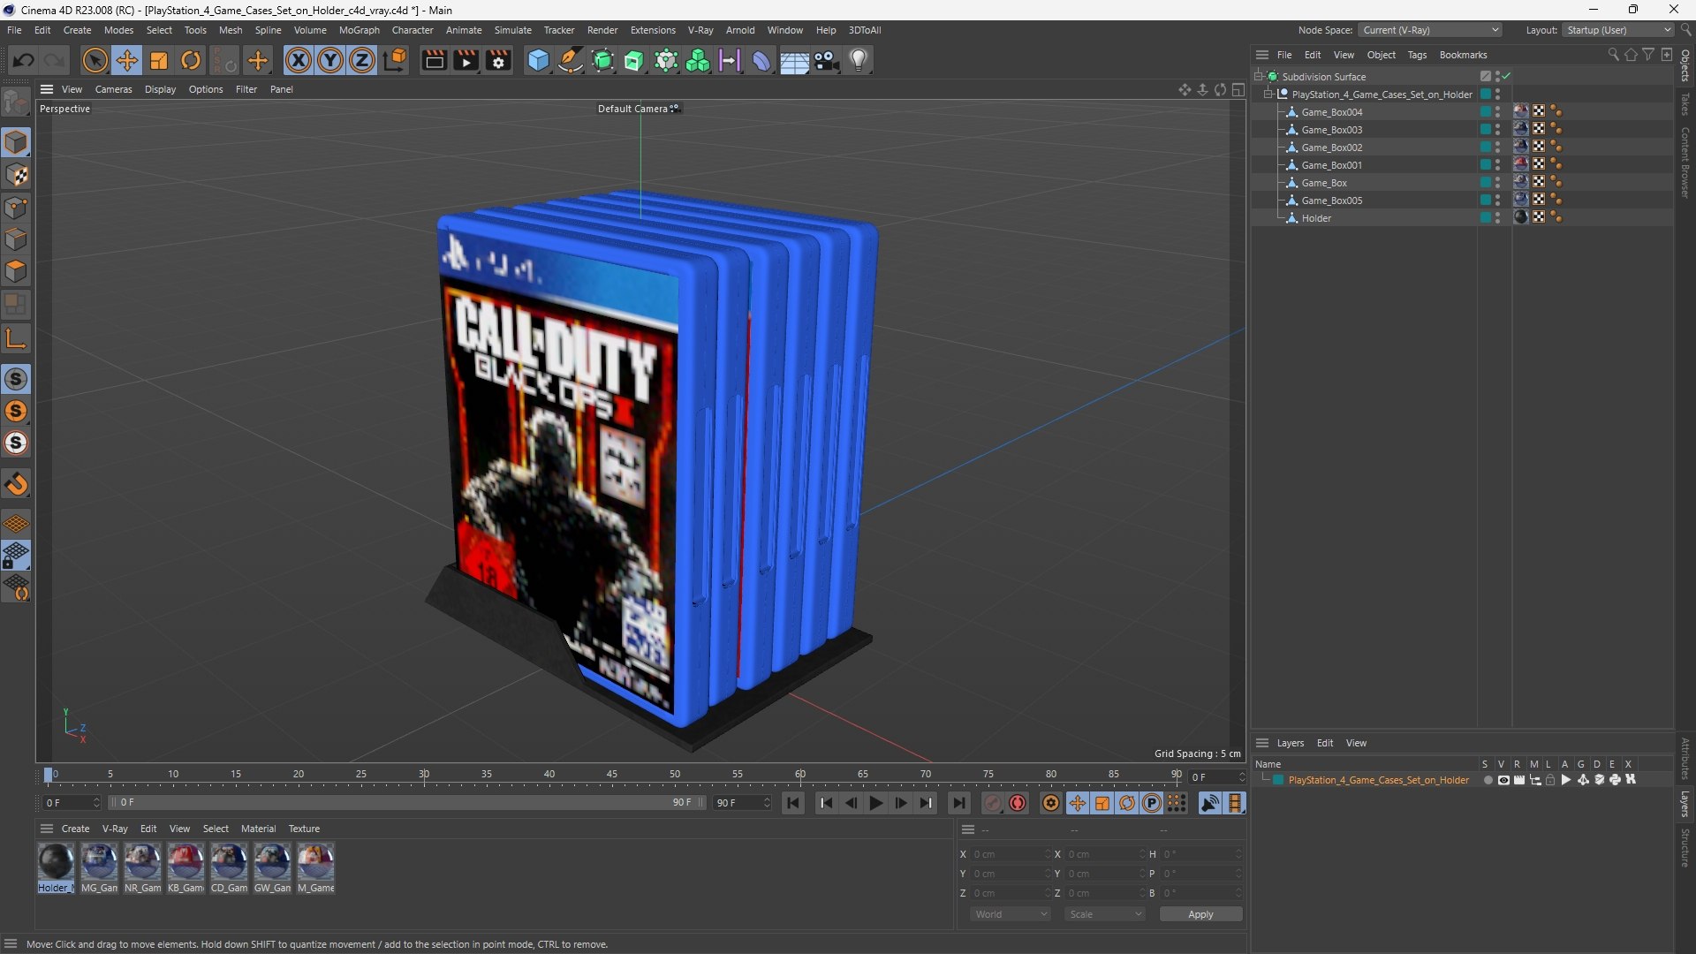Go to end of animation
Image resolution: width=1696 pixels, height=954 pixels.
coord(958,803)
